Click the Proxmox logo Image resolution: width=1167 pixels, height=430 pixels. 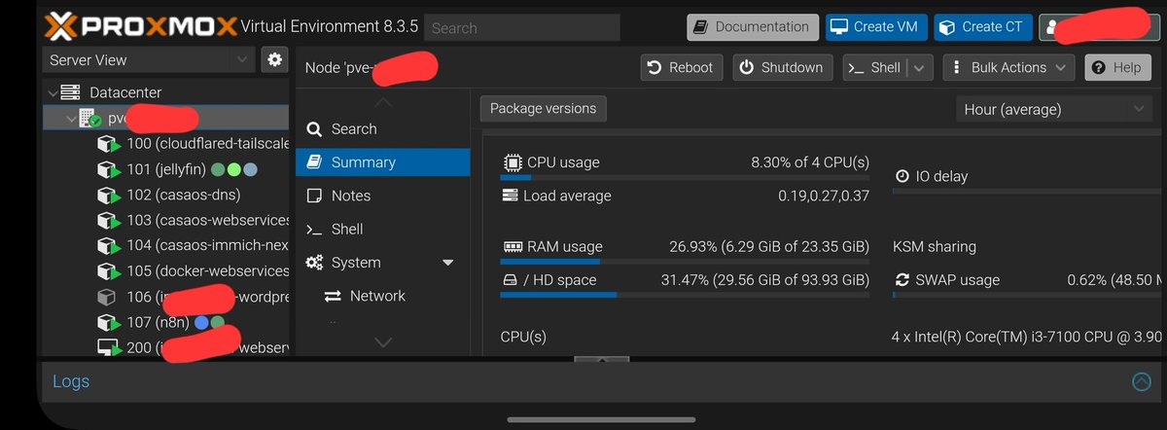point(141,26)
